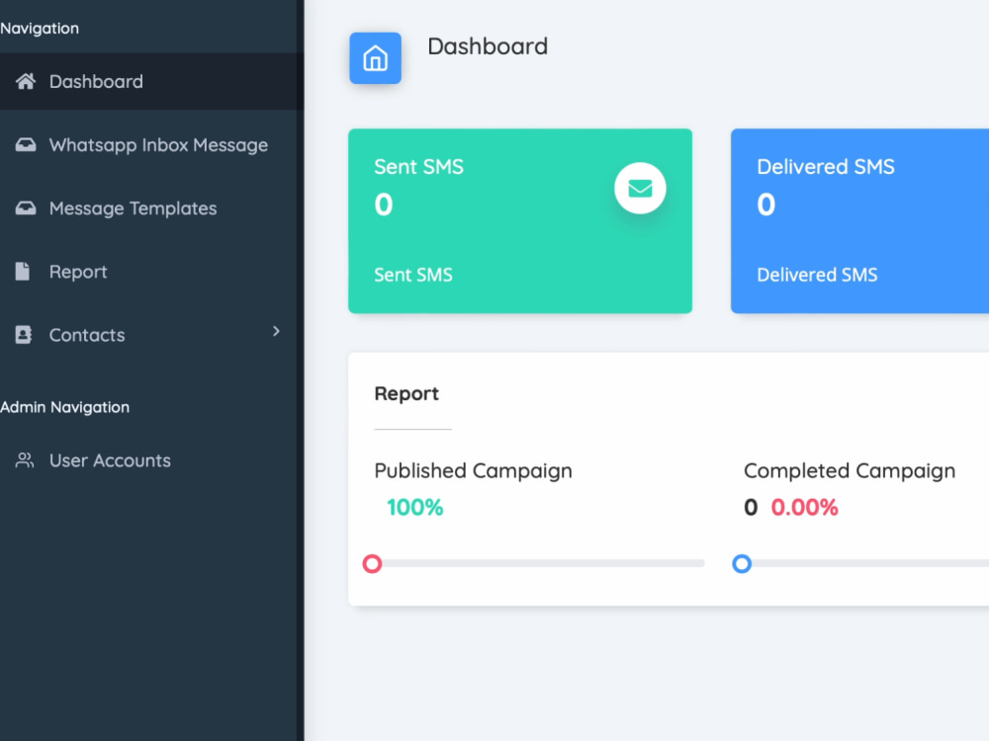The height and width of the screenshot is (741, 989).
Task: Click the 'Published Campaign' label
Action: (473, 471)
